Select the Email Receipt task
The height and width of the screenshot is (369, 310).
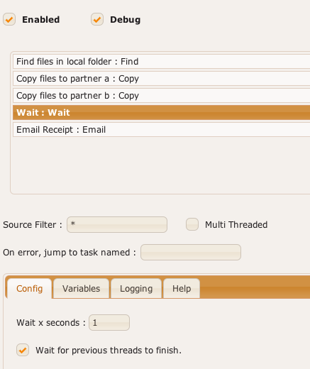click(162, 130)
